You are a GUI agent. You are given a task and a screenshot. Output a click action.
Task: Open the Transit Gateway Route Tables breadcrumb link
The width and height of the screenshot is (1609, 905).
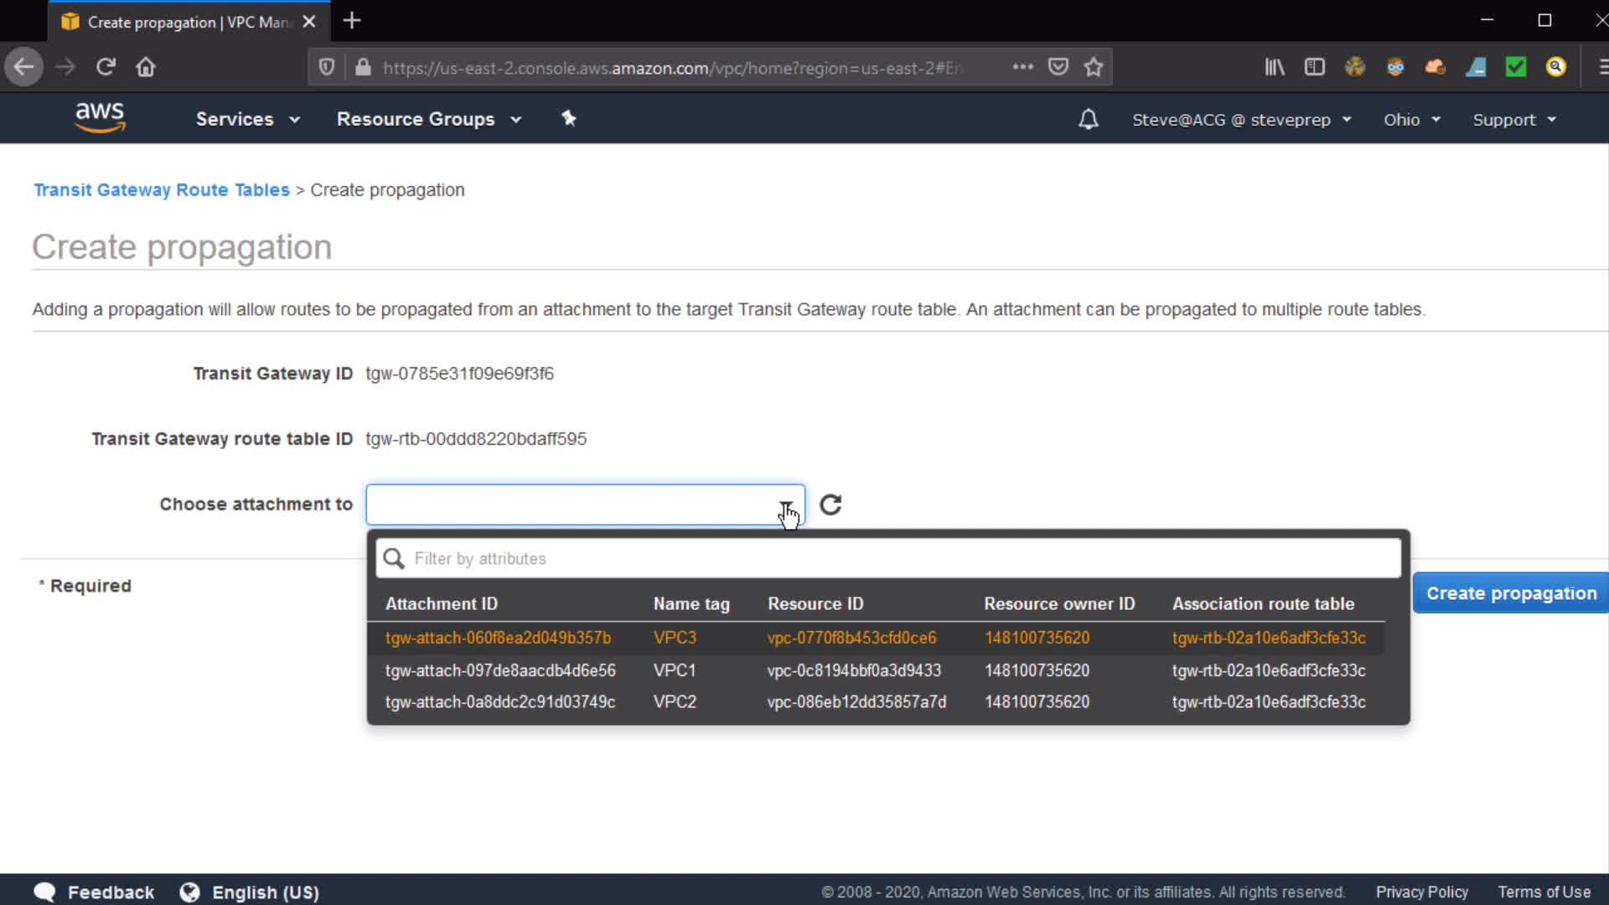[161, 190]
